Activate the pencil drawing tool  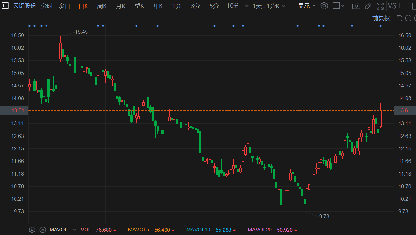pyautogui.click(x=368, y=6)
